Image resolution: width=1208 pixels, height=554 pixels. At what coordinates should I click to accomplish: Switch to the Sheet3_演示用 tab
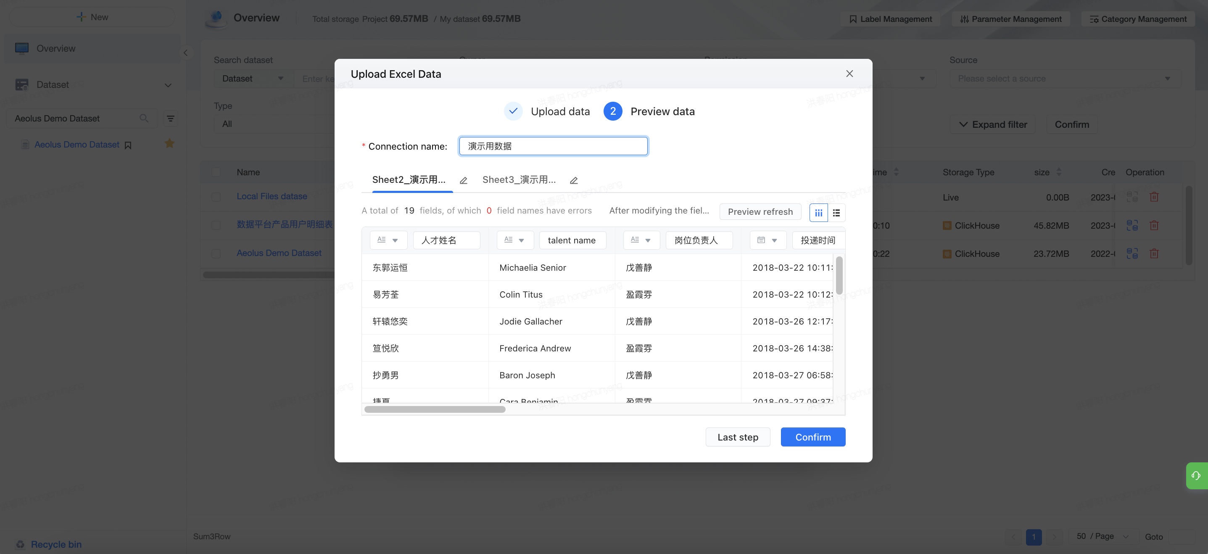tap(519, 179)
